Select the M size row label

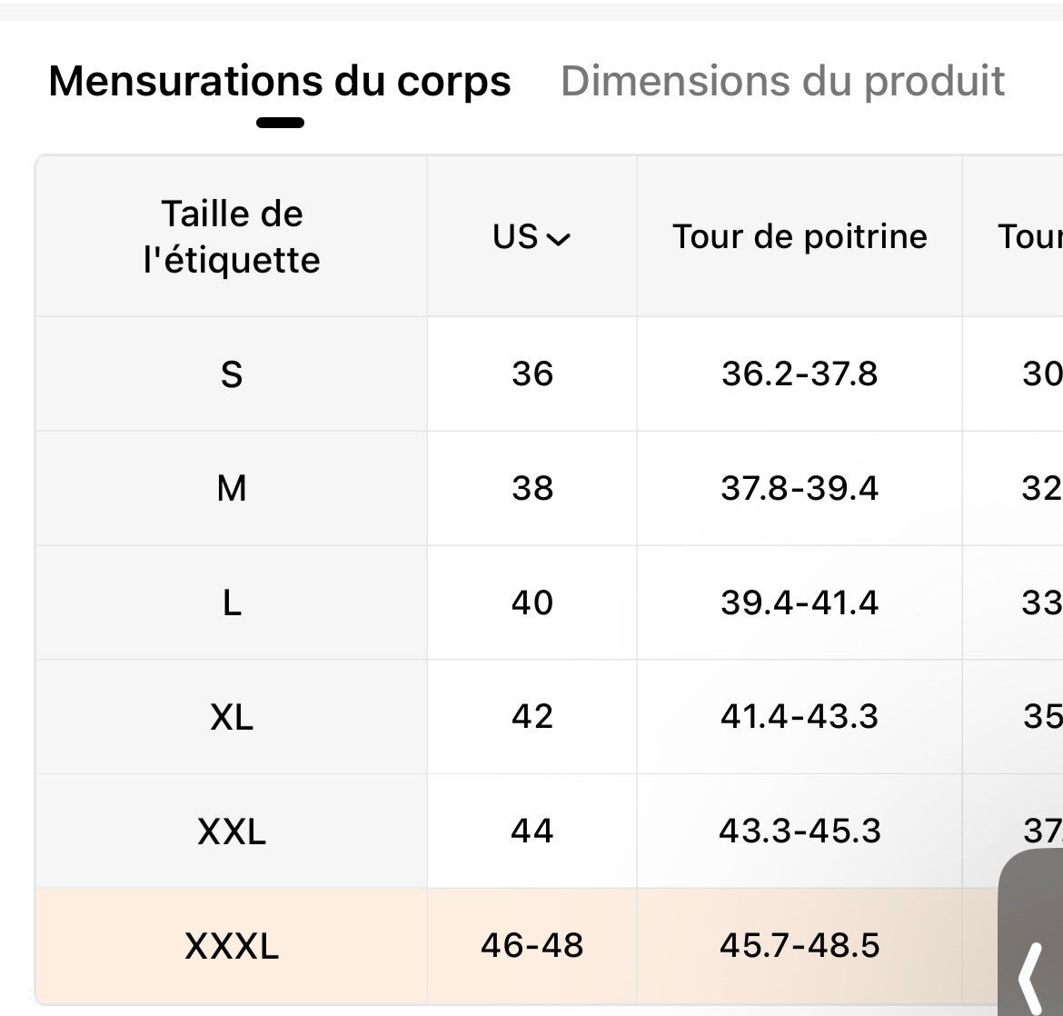(232, 489)
